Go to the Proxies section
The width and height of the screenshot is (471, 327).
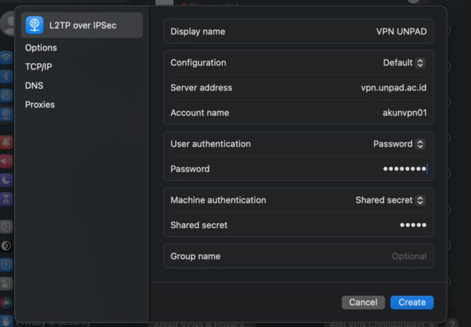coord(40,104)
